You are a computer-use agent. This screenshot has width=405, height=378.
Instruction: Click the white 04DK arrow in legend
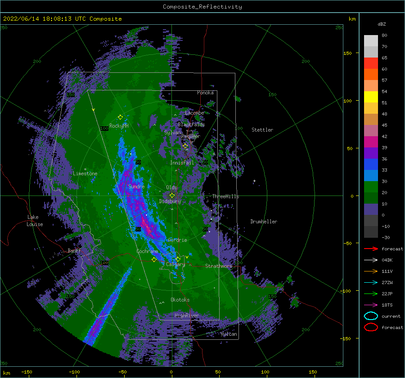[371, 260]
